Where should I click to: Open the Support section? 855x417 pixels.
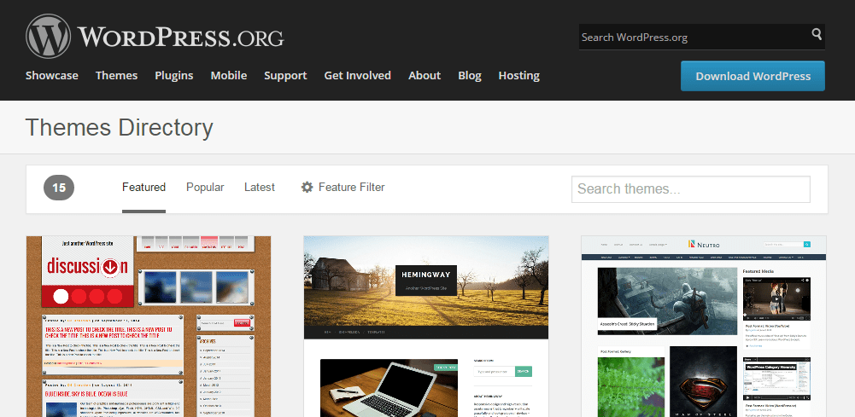coord(285,75)
